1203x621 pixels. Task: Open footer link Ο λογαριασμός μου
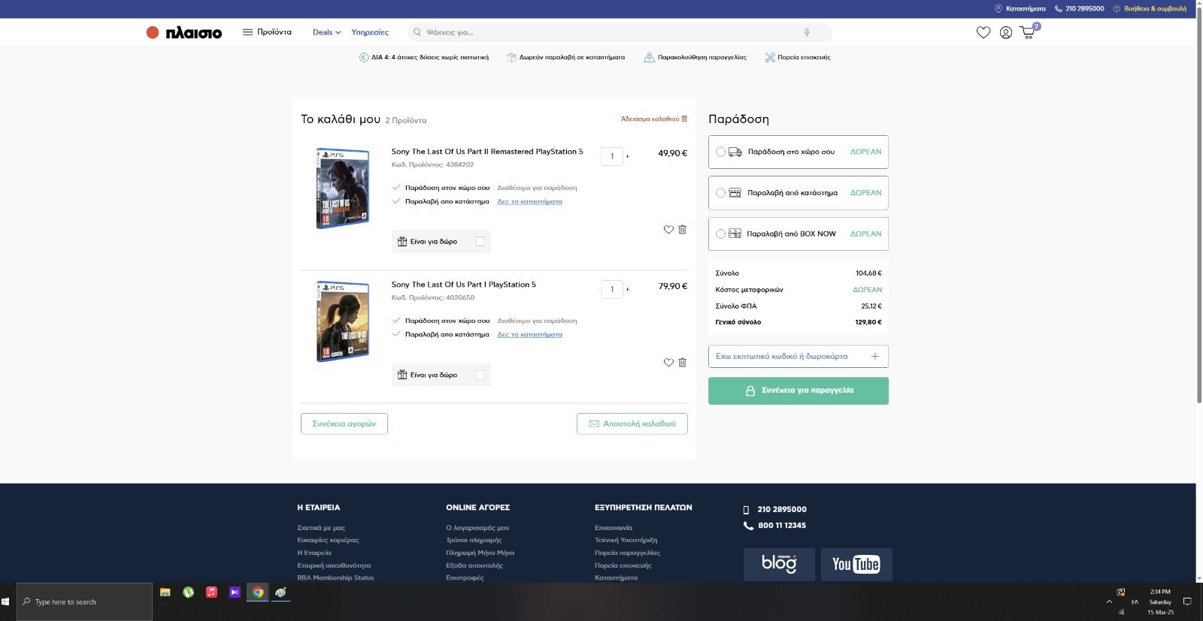pos(477,528)
